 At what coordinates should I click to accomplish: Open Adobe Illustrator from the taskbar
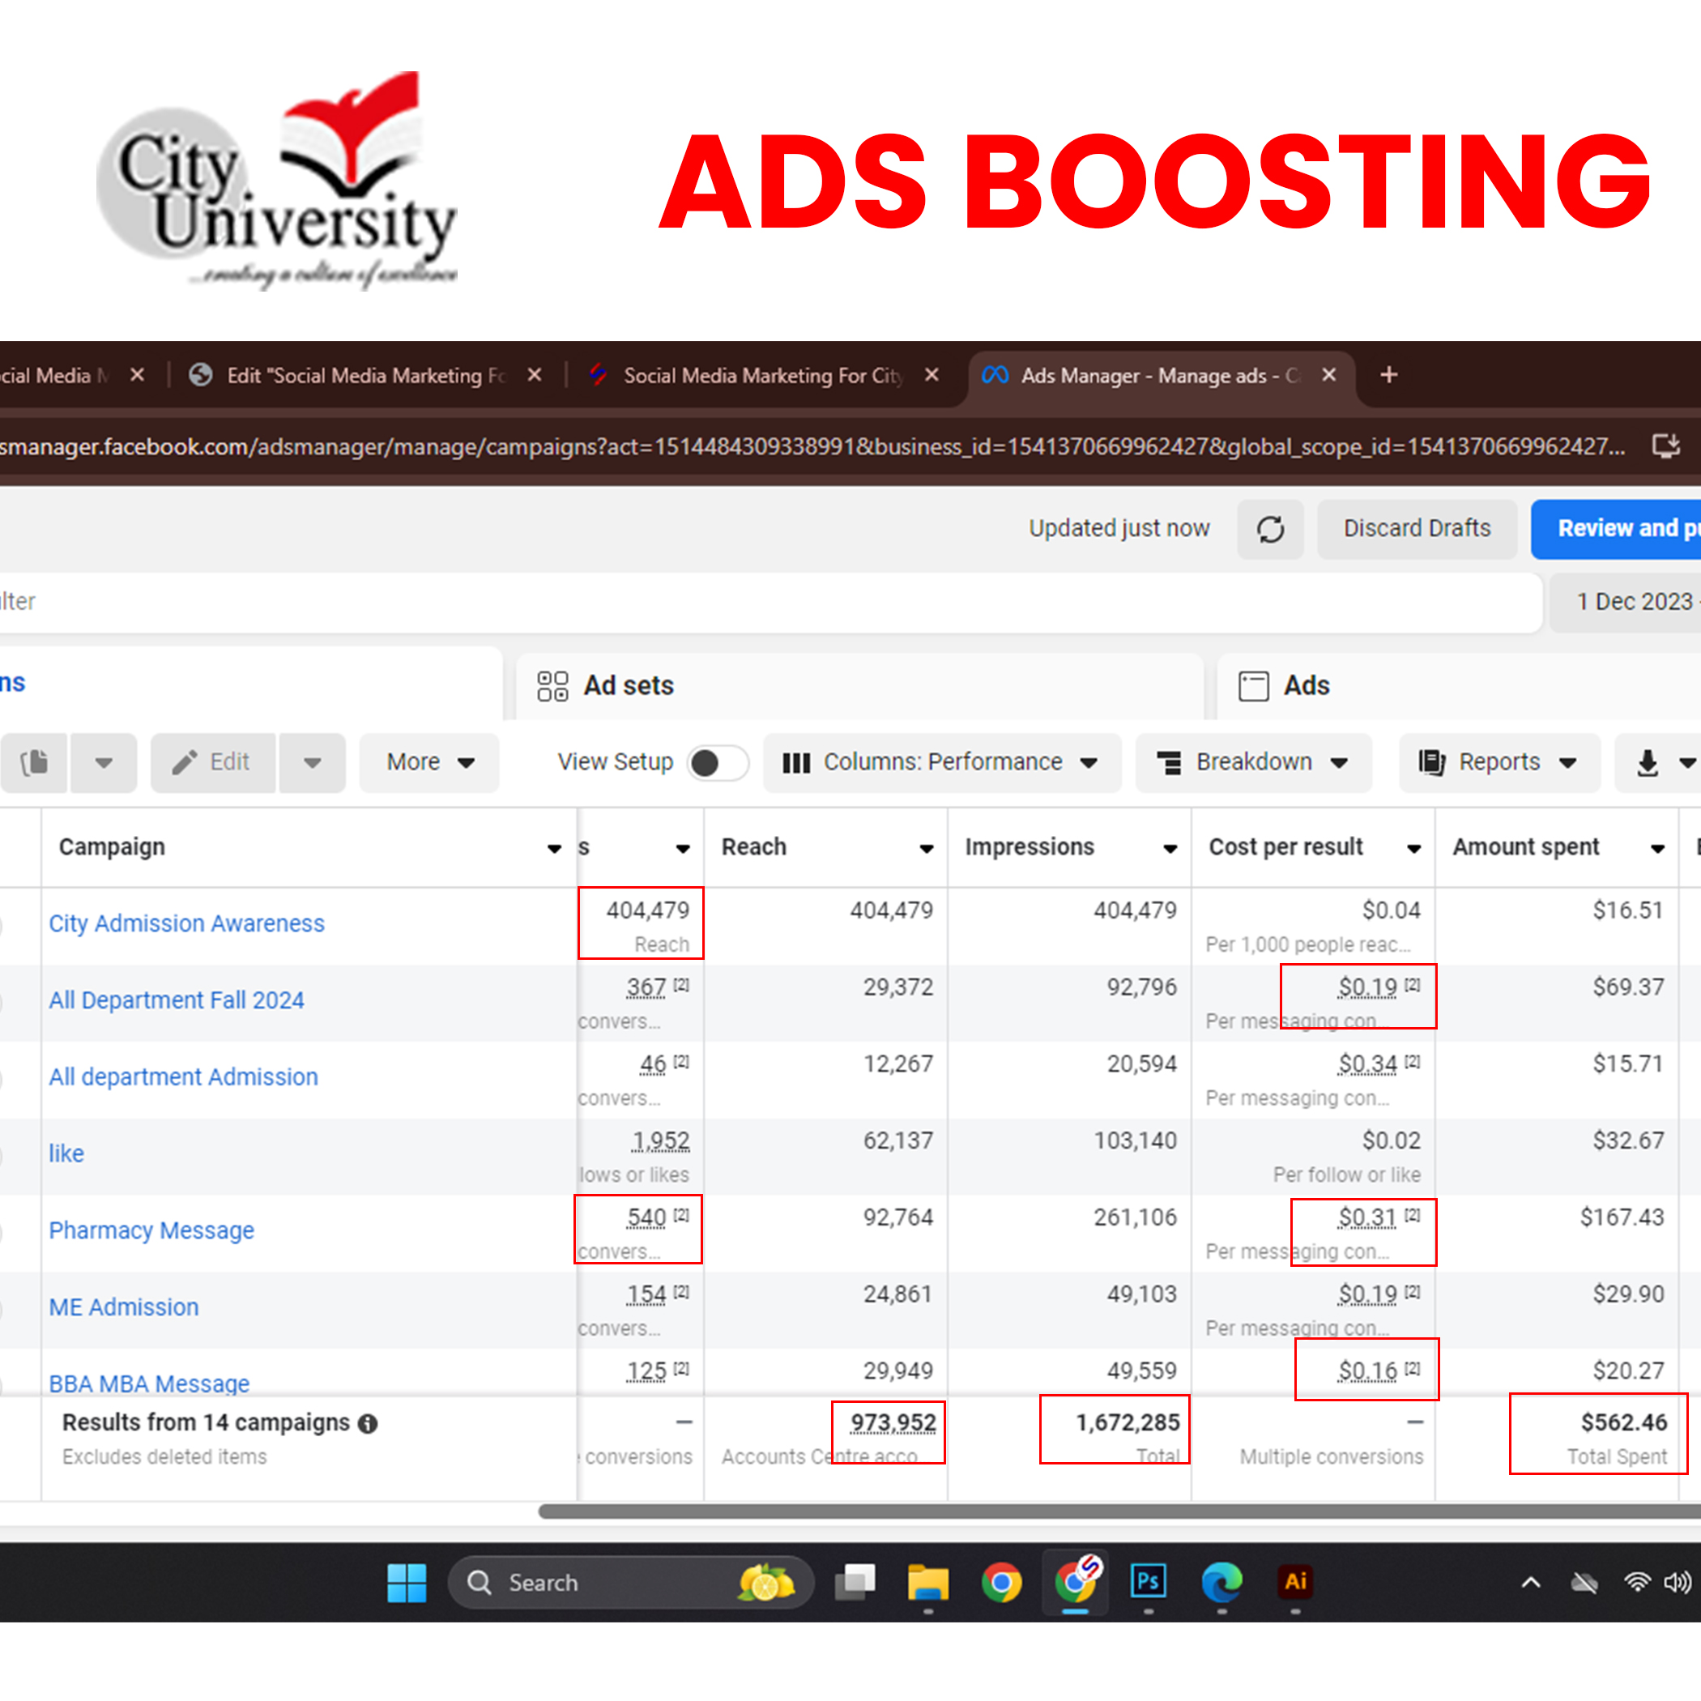(1295, 1582)
